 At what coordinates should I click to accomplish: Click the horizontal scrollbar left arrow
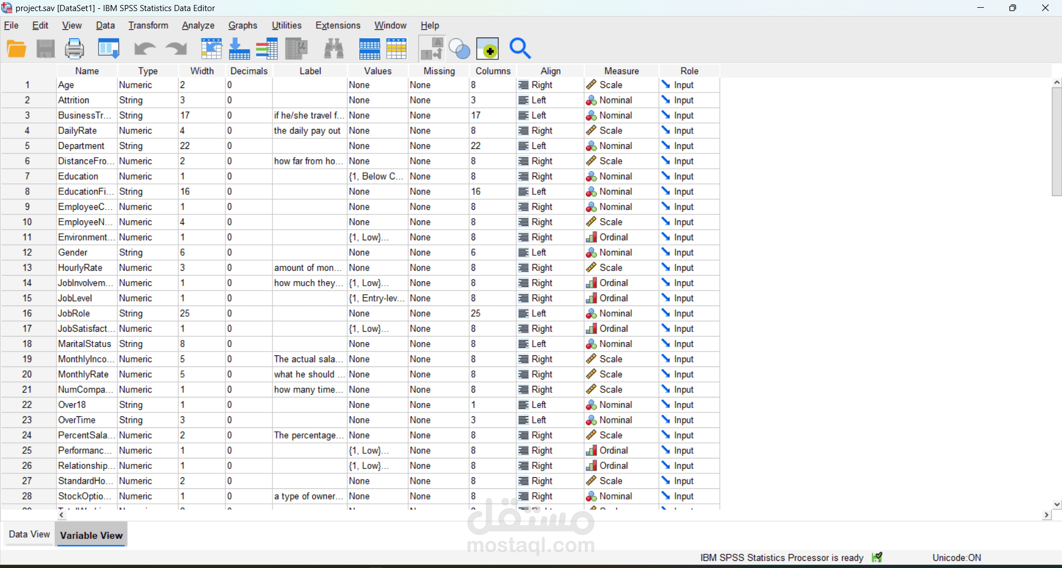pyautogui.click(x=62, y=515)
